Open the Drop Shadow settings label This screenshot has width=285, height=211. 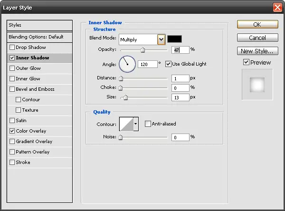coord(31,48)
